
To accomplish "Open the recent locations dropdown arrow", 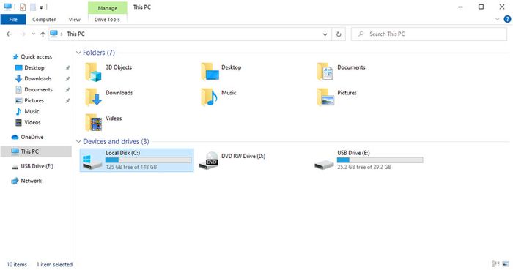I will 33,34.
